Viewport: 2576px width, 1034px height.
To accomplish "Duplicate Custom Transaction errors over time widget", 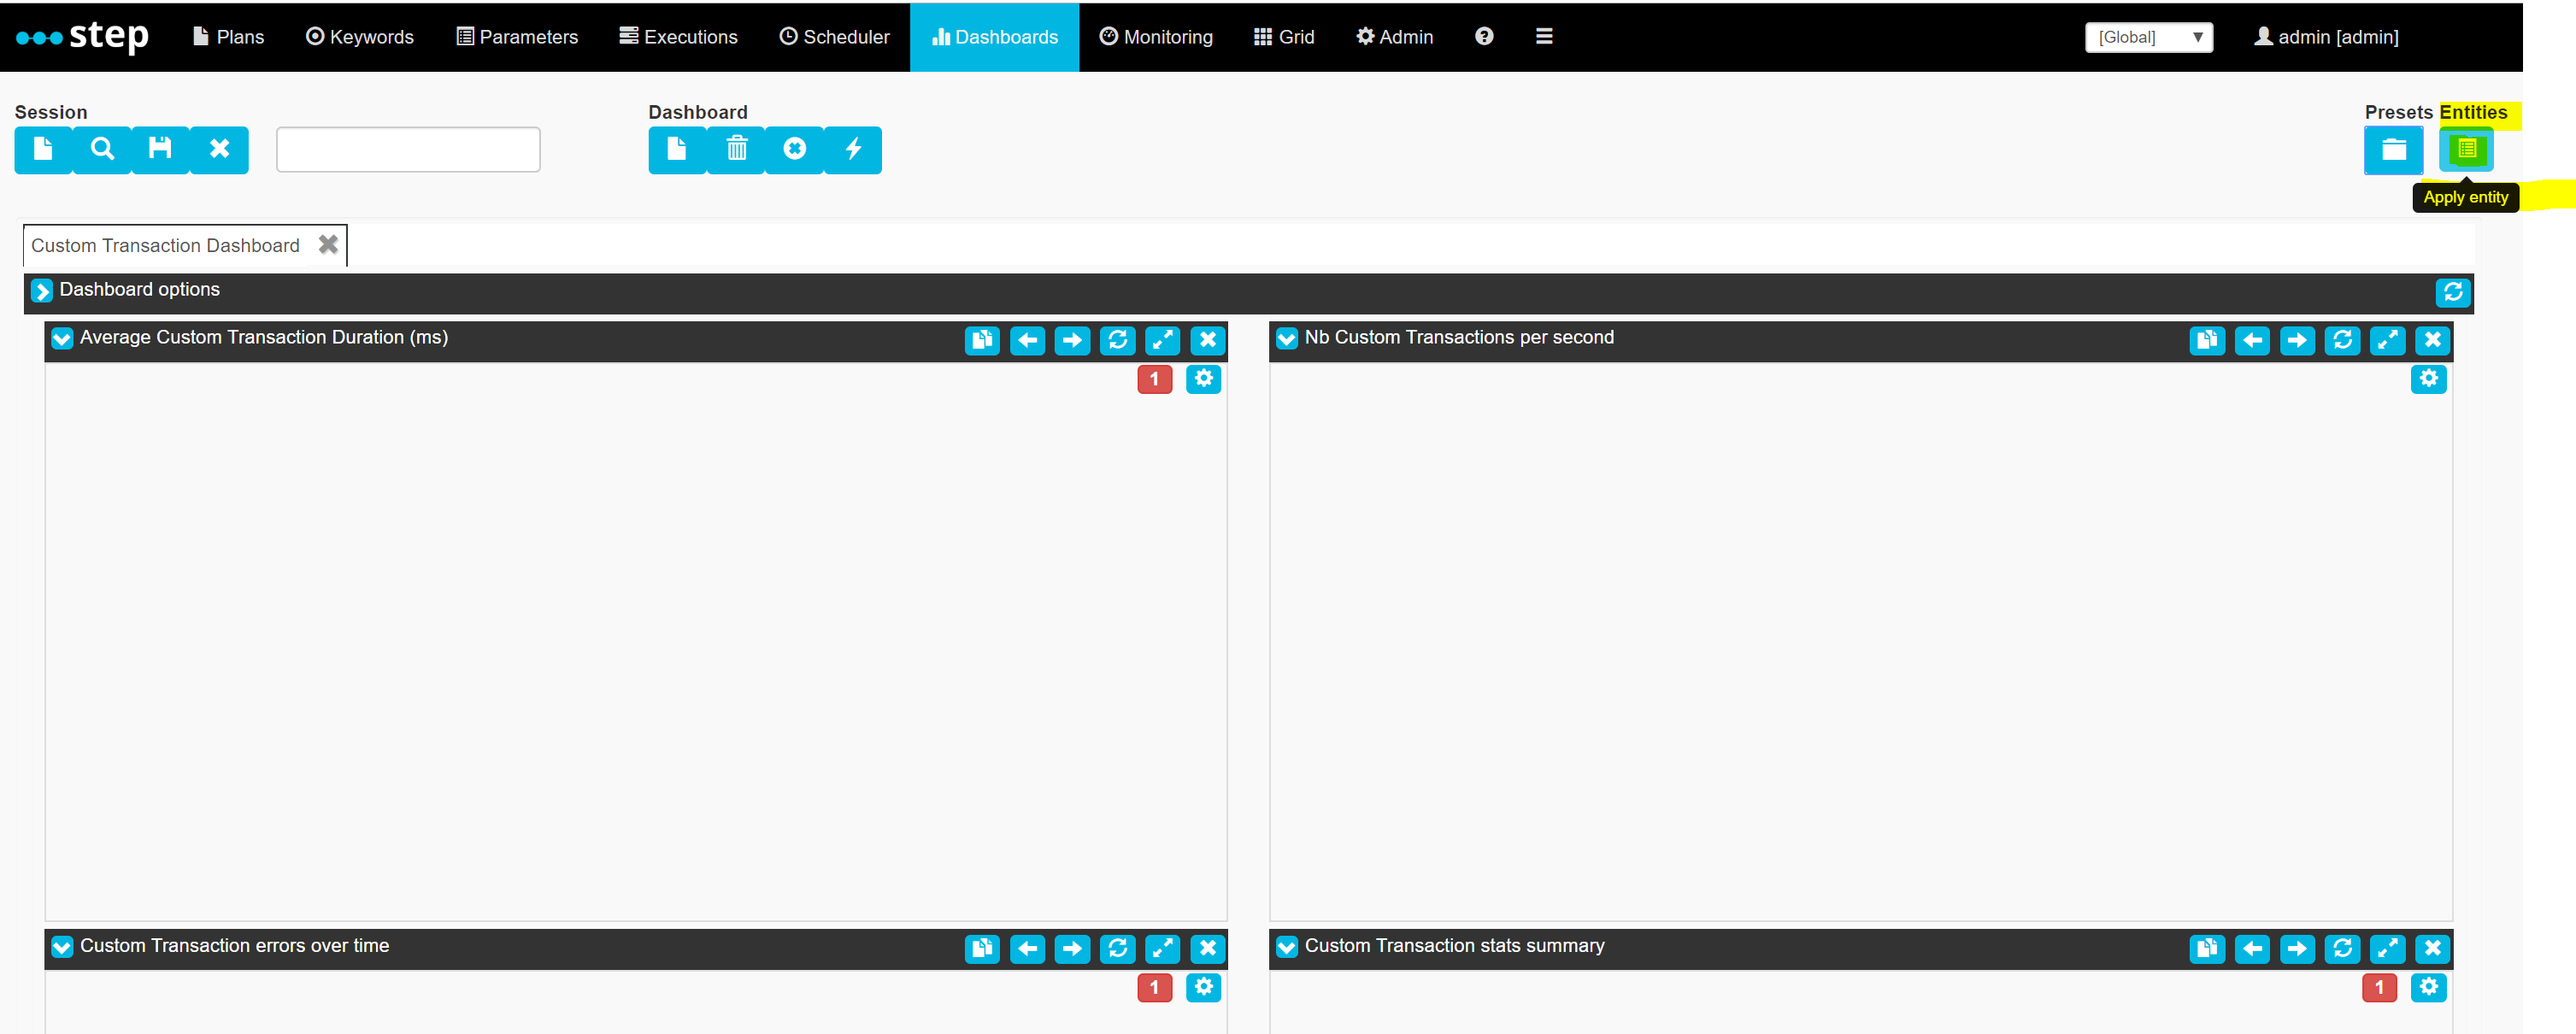I will tap(982, 949).
